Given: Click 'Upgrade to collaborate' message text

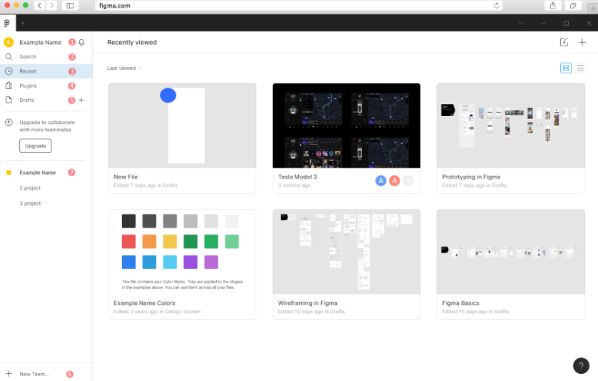Looking at the screenshot, I should [x=47, y=126].
